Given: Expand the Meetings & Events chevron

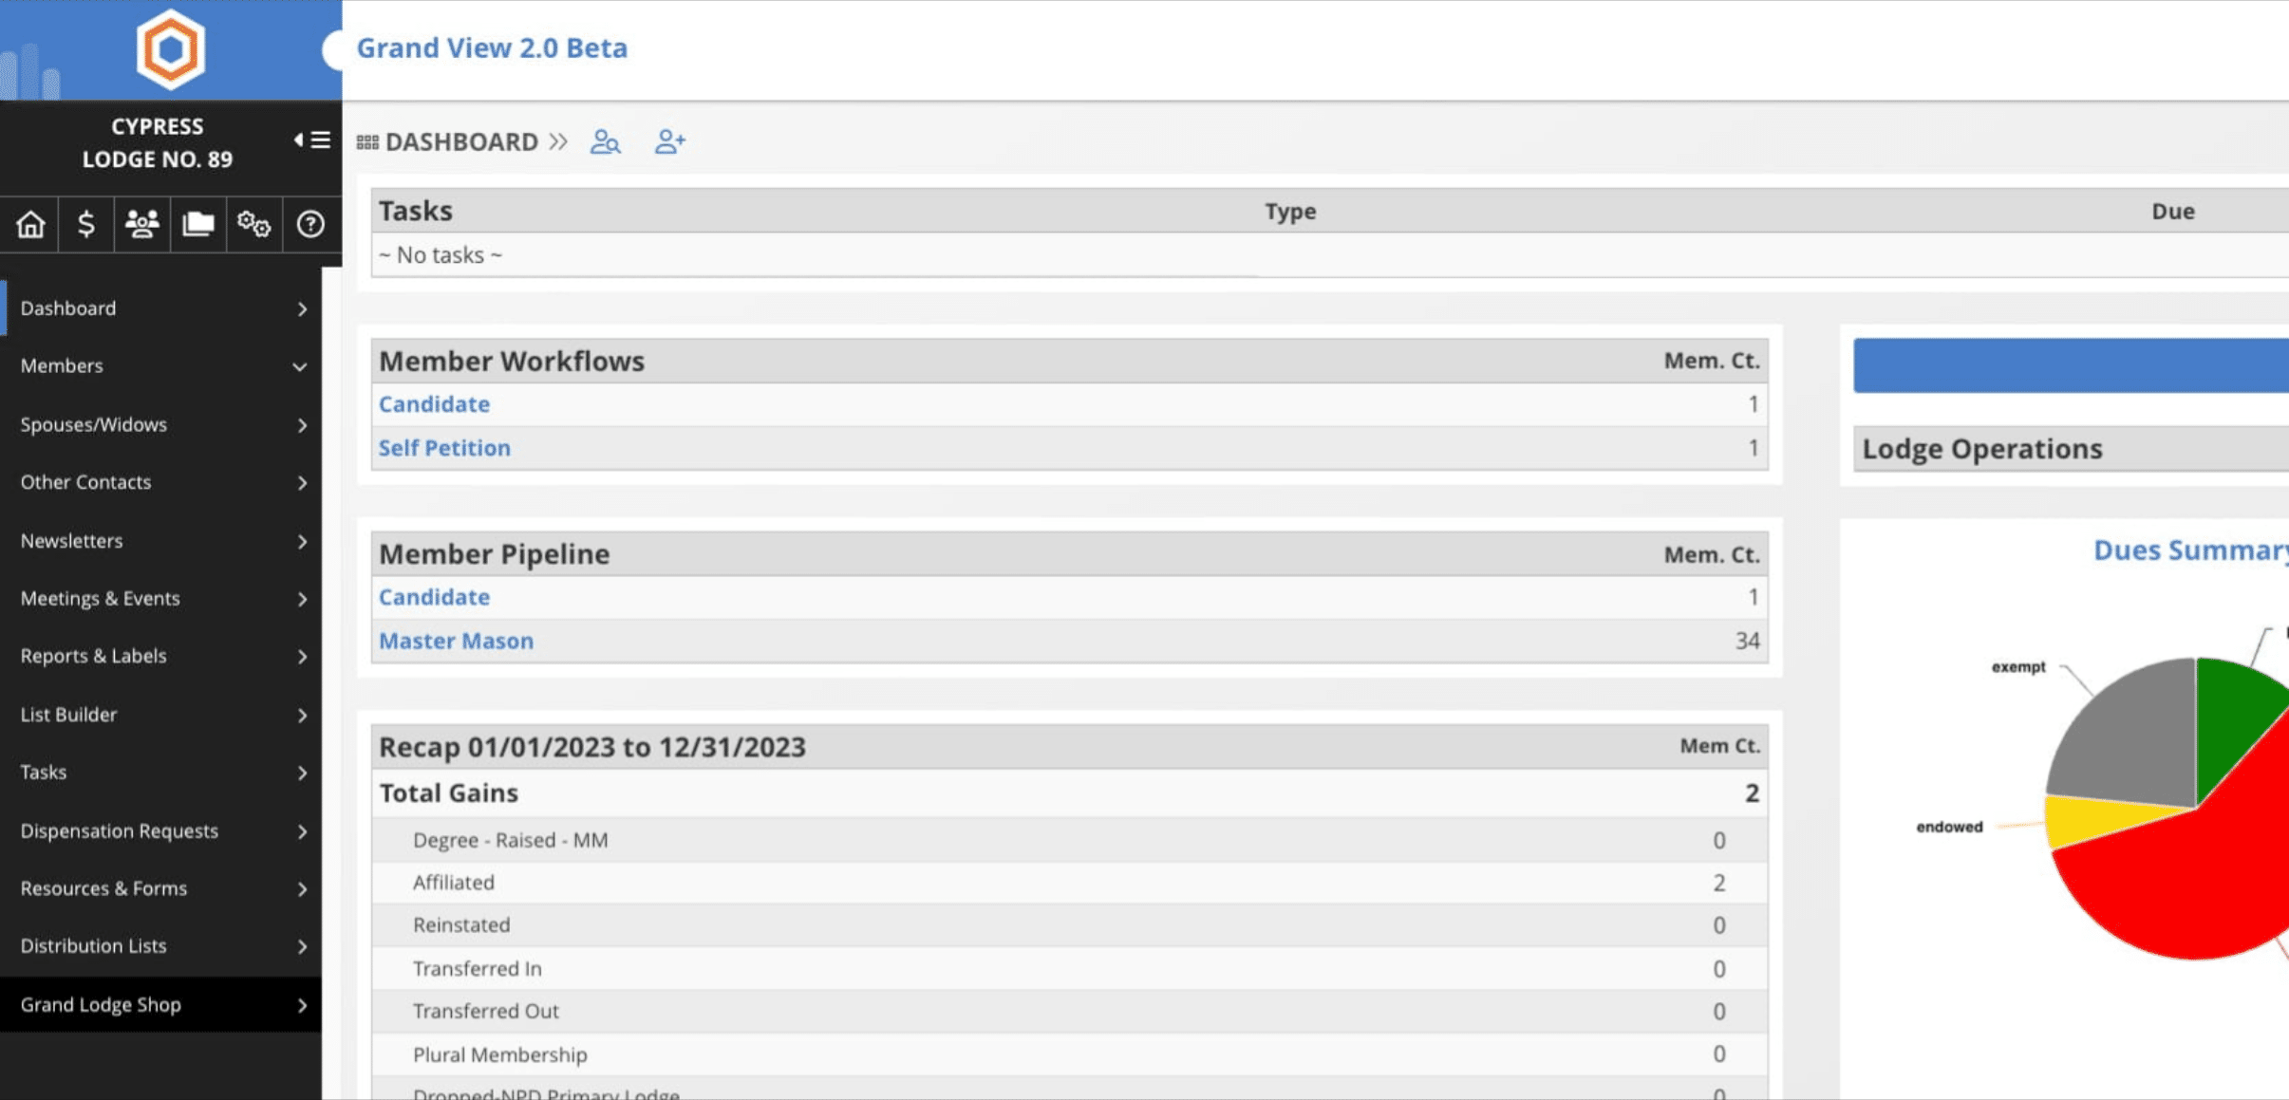Looking at the screenshot, I should coord(302,600).
